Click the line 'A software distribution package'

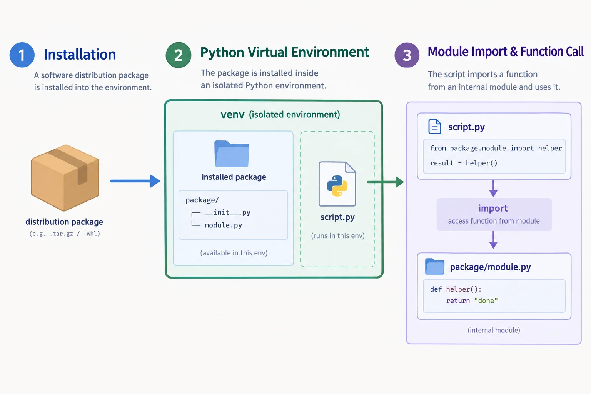pos(91,75)
